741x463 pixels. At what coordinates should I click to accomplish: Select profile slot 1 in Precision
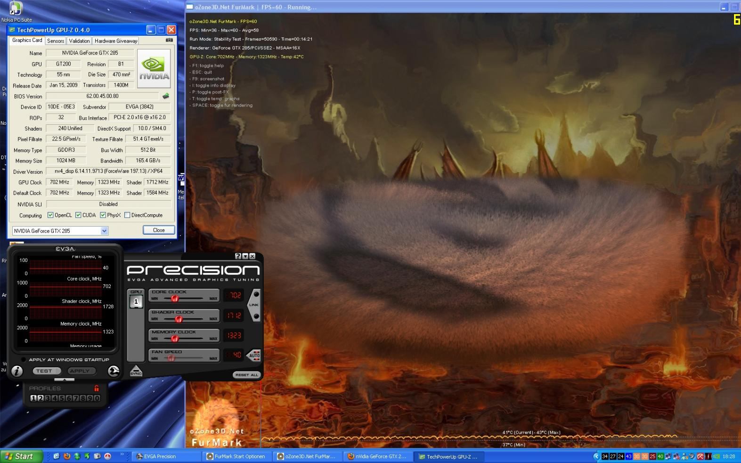click(x=33, y=398)
